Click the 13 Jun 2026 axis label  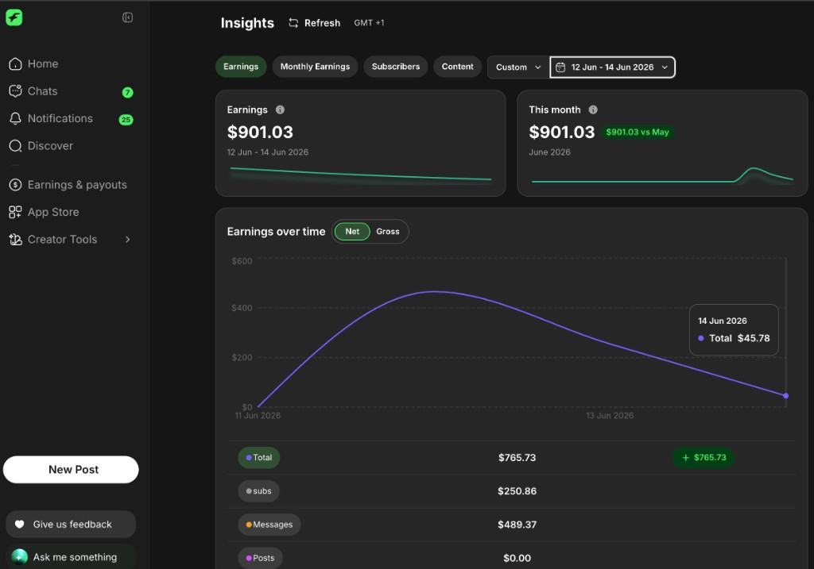[x=610, y=416]
